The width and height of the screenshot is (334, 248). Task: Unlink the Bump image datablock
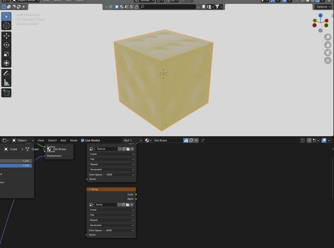coord(132,205)
